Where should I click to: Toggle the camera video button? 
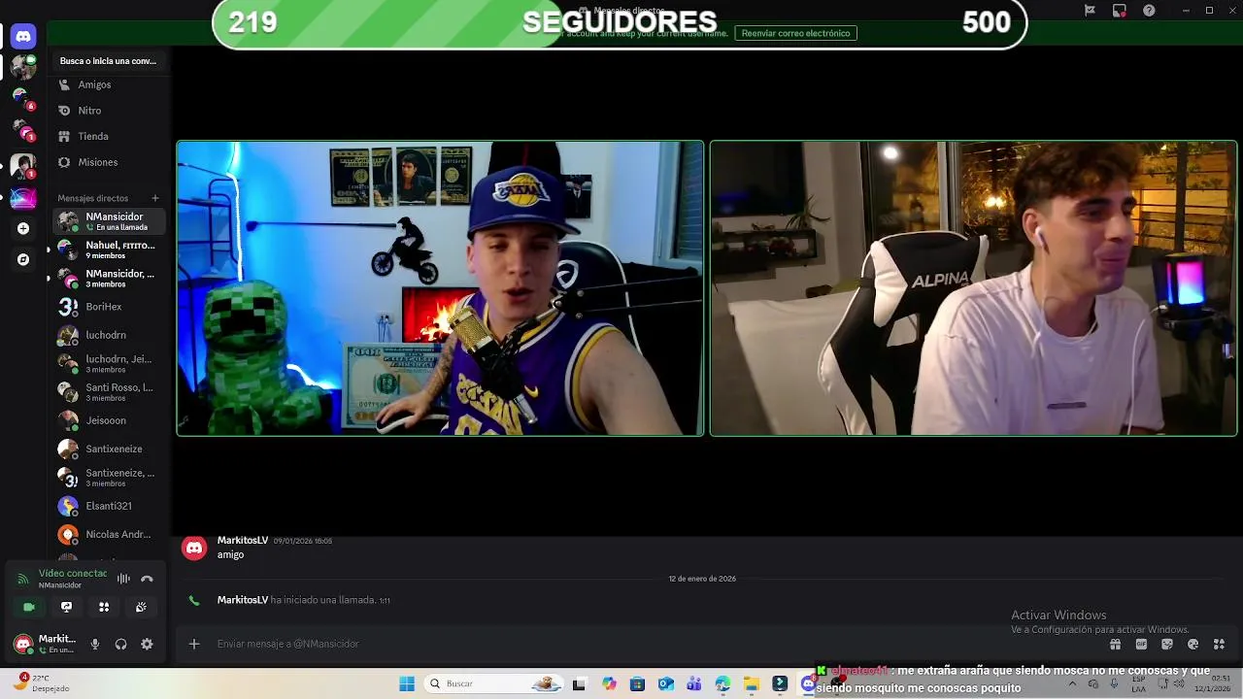[x=29, y=607]
